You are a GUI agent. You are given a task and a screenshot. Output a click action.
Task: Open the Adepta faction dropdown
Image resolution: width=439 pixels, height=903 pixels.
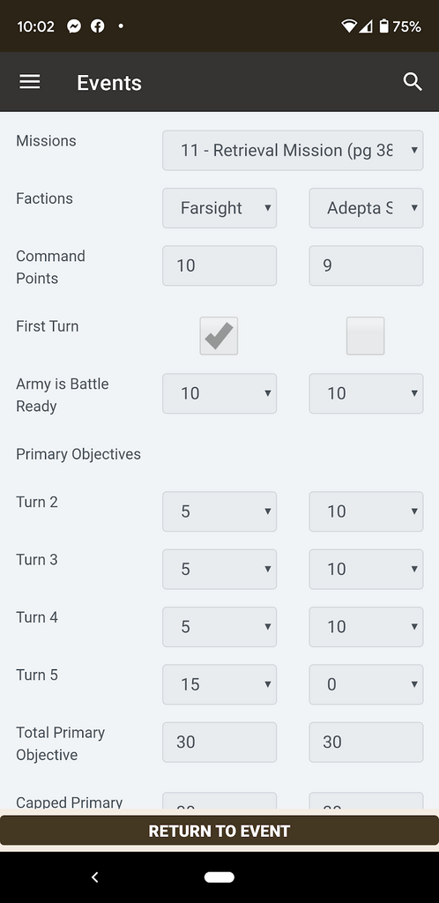[366, 208]
